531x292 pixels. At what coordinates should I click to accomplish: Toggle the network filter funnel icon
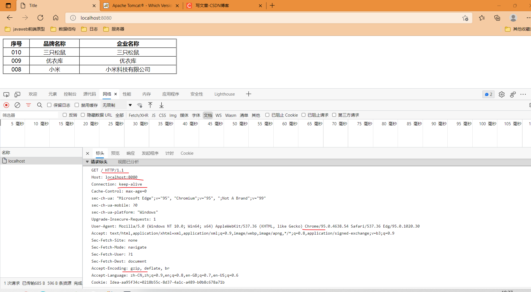[x=28, y=105]
